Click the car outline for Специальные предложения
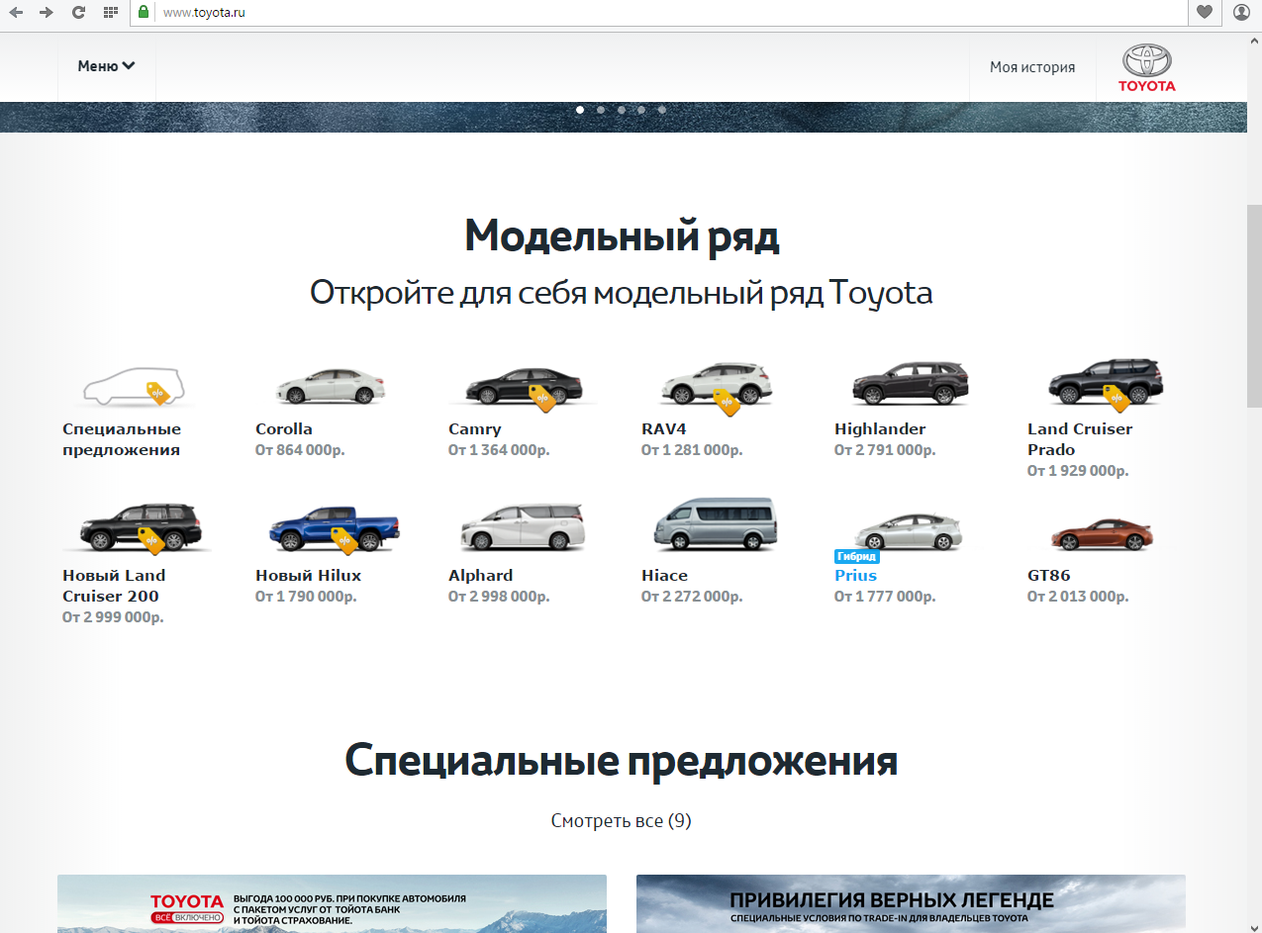This screenshot has width=1262, height=933. point(132,386)
